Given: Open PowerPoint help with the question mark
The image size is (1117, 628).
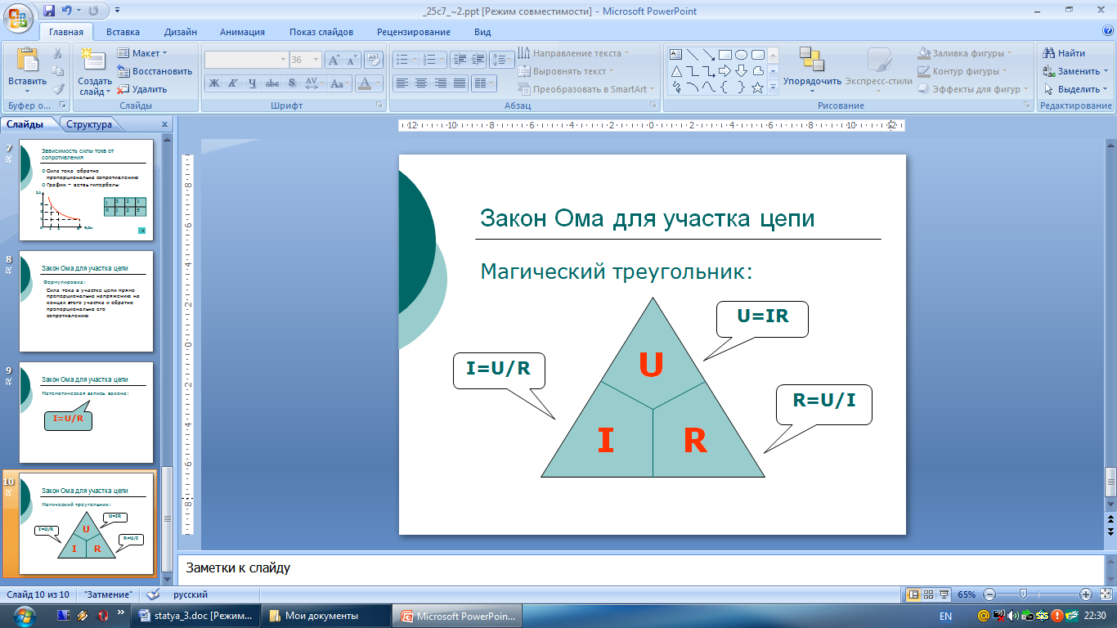Looking at the screenshot, I should [x=1108, y=31].
